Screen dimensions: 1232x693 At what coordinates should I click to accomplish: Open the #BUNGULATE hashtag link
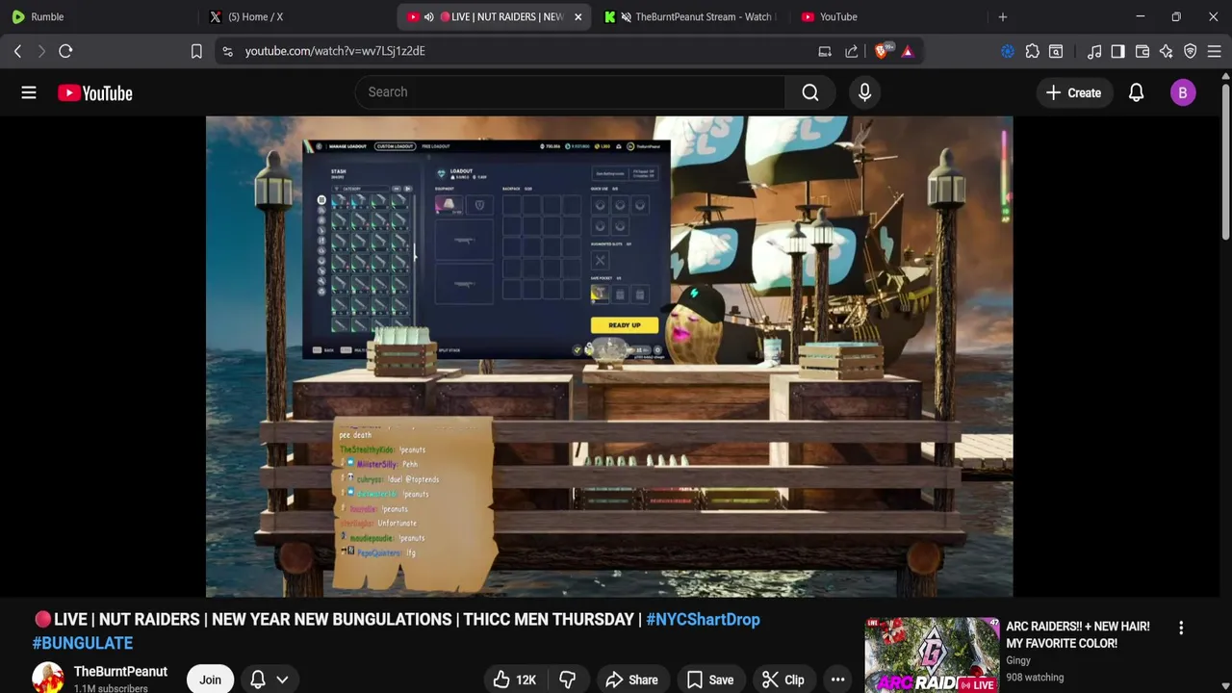(83, 643)
